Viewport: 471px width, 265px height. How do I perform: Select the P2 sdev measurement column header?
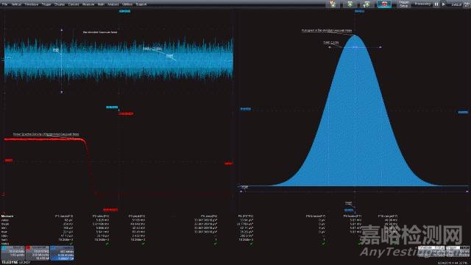tap(101, 216)
